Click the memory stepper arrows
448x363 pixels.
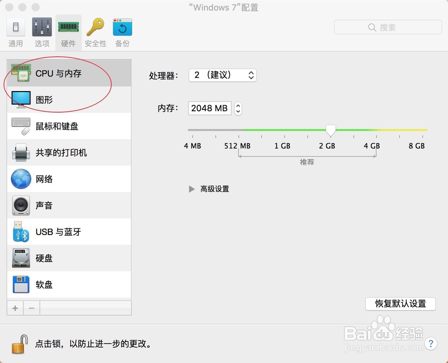pyautogui.click(x=238, y=109)
